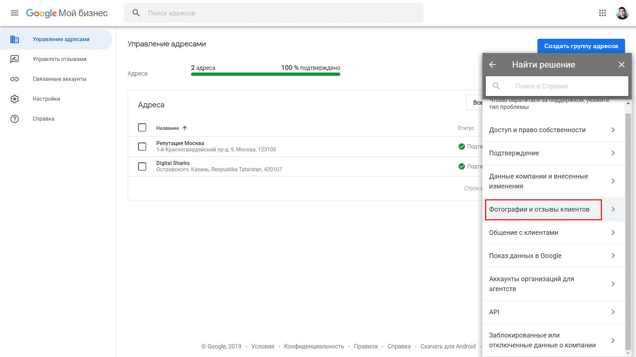Open Справка in the sidebar
Viewport: 636px width, 357px height.
(56, 119)
